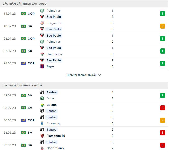This screenshot has height=152, width=170.
Task: Click the Bragantino team logo
Action: pyautogui.click(x=42, y=23)
